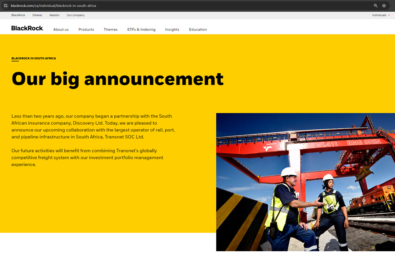The width and height of the screenshot is (395, 253).
Task: Click the Our big announcement heading
Action: 117,79
